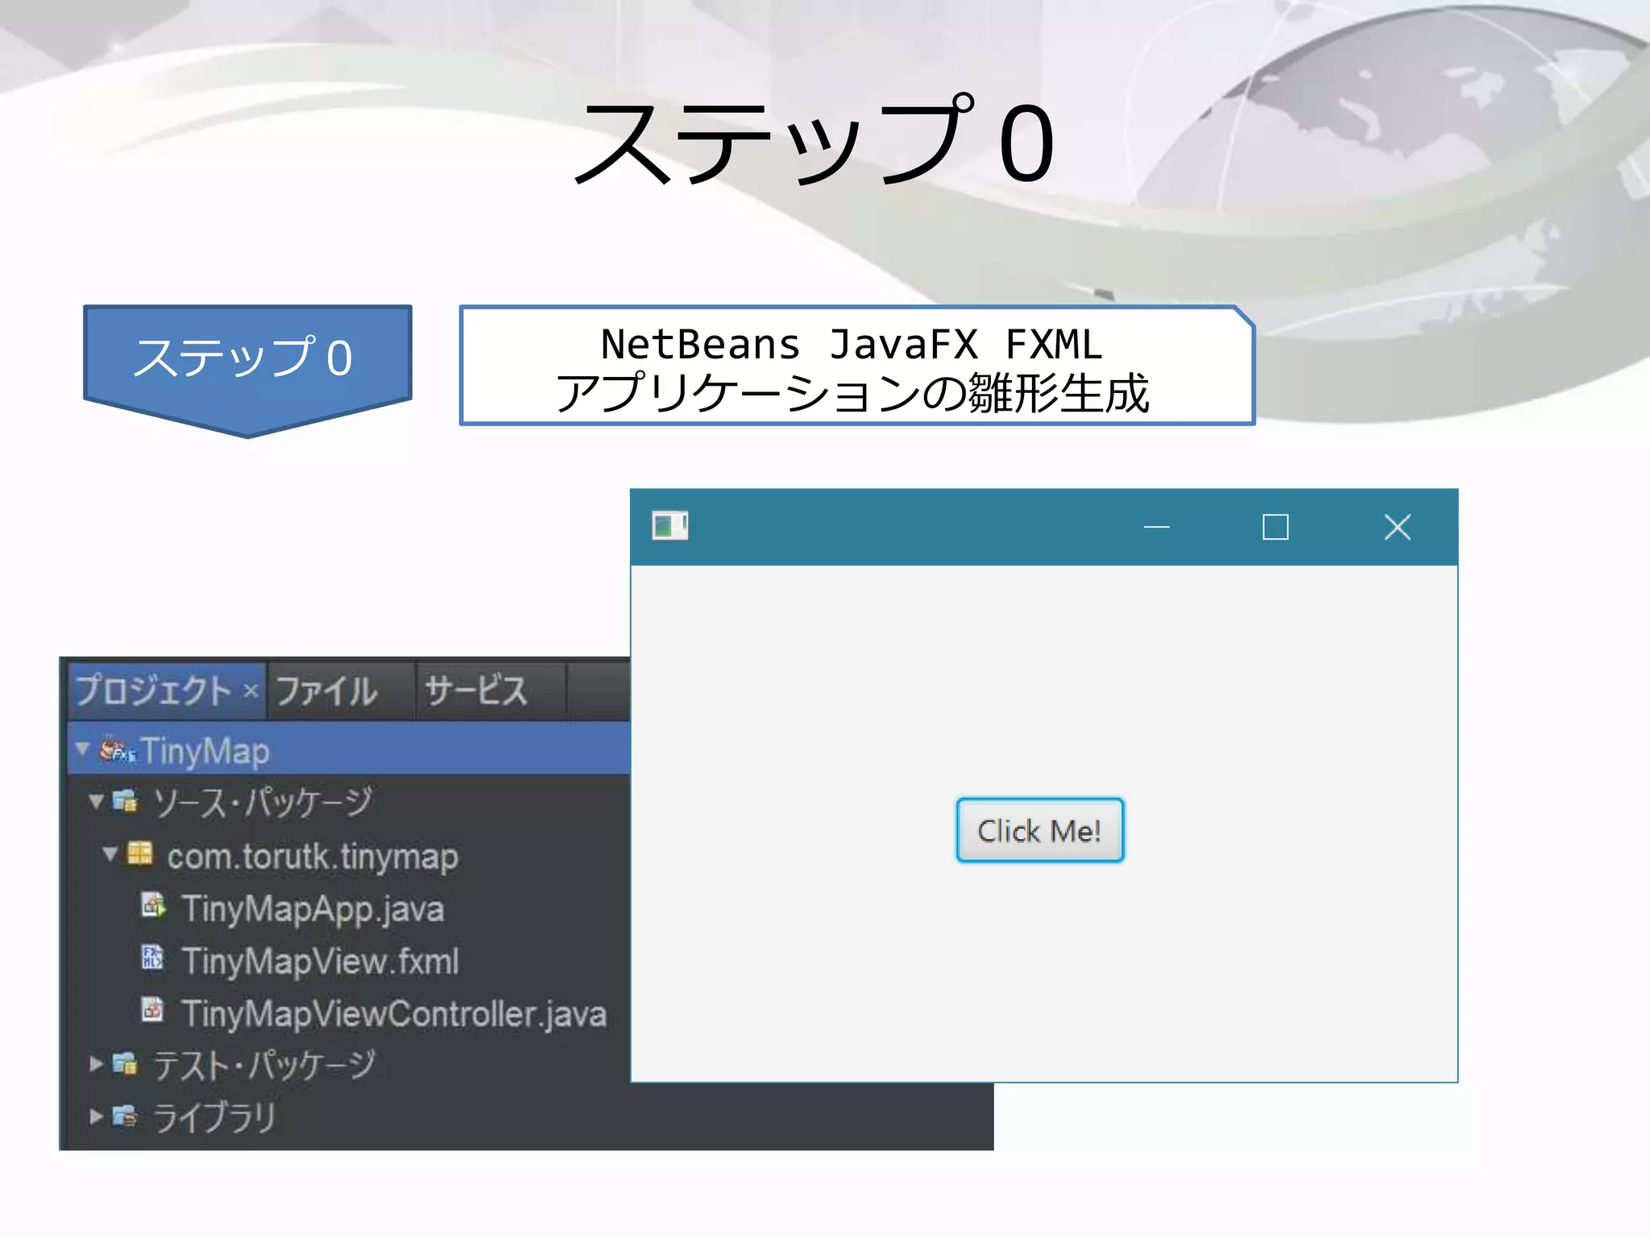
Task: Maximize the JavaFX application window
Action: (x=1275, y=527)
